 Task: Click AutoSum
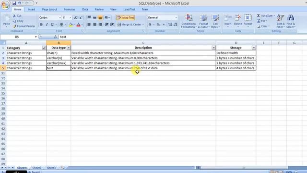point(265,16)
